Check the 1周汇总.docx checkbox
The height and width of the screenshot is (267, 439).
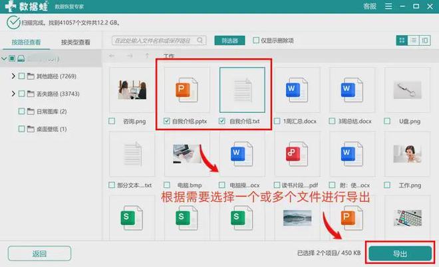tap(277, 121)
